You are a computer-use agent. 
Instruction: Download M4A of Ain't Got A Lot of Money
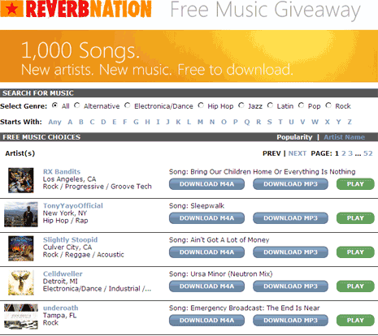206,252
